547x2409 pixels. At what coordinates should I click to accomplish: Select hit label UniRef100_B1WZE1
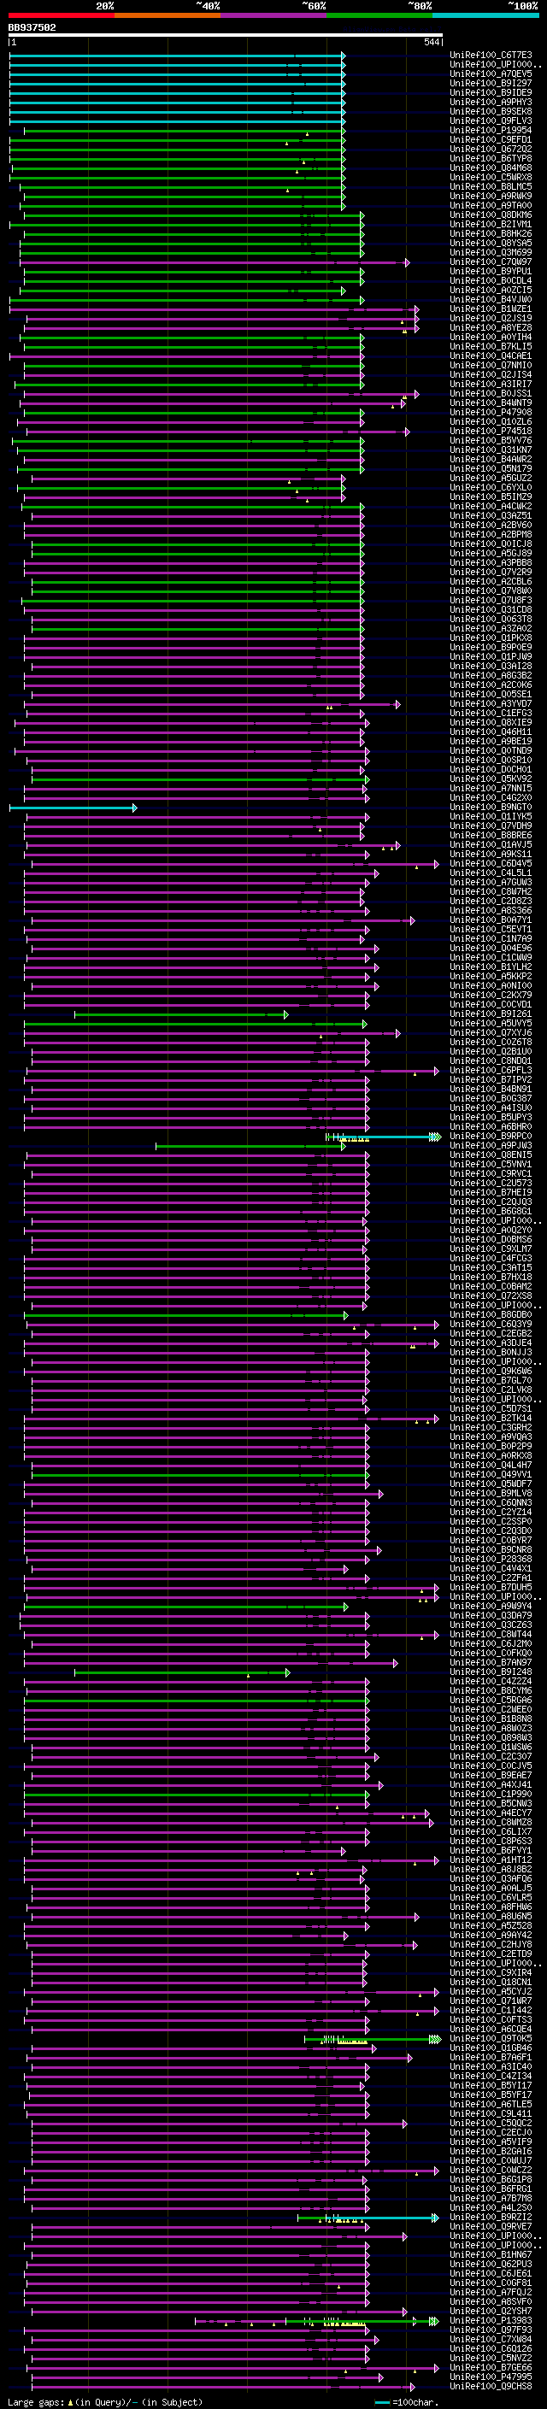(491, 308)
